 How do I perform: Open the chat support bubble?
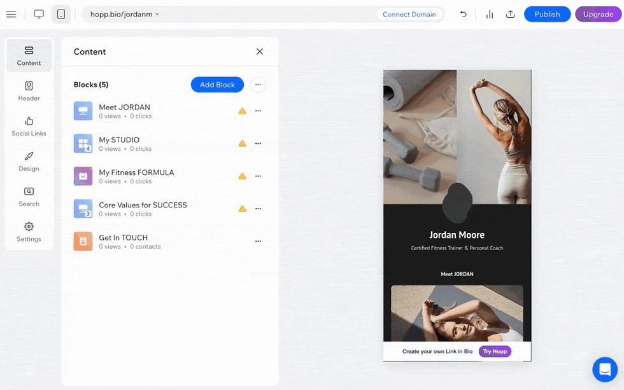(604, 370)
